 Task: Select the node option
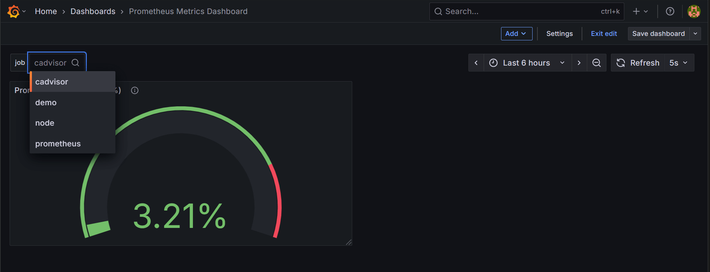(x=73, y=123)
